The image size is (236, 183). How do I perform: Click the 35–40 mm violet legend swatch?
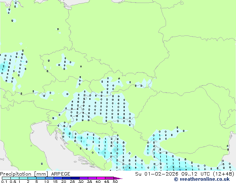(92, 178)
